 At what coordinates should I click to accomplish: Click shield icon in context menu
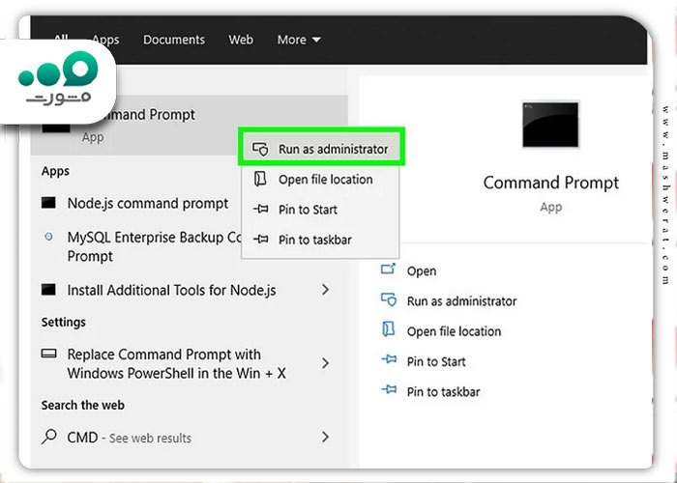click(x=260, y=149)
